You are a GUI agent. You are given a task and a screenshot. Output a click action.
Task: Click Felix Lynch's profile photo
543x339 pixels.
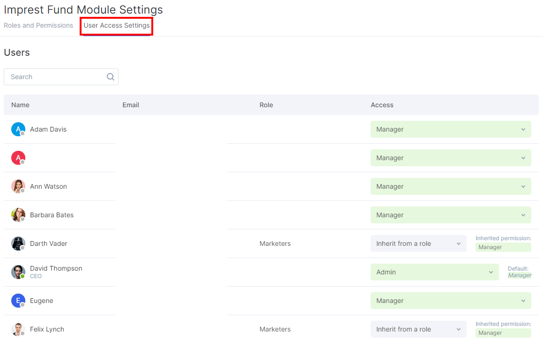point(18,329)
